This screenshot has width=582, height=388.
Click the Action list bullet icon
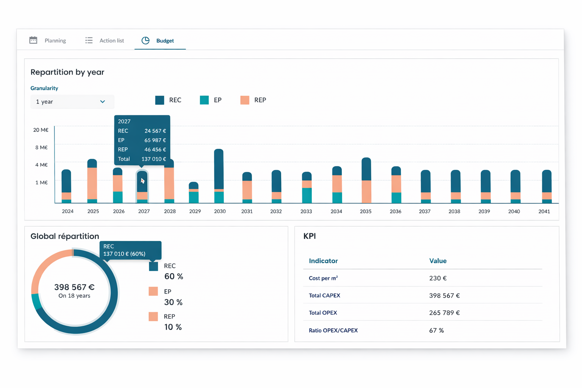[x=89, y=40]
